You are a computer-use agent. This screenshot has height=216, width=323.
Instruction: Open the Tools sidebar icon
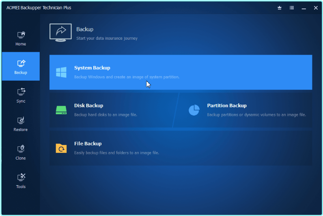21,178
